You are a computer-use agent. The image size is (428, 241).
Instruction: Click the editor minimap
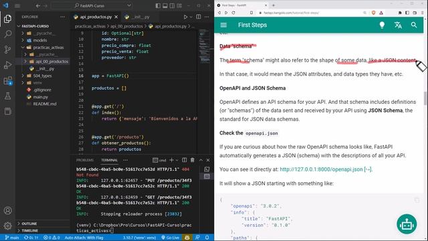pos(205,46)
